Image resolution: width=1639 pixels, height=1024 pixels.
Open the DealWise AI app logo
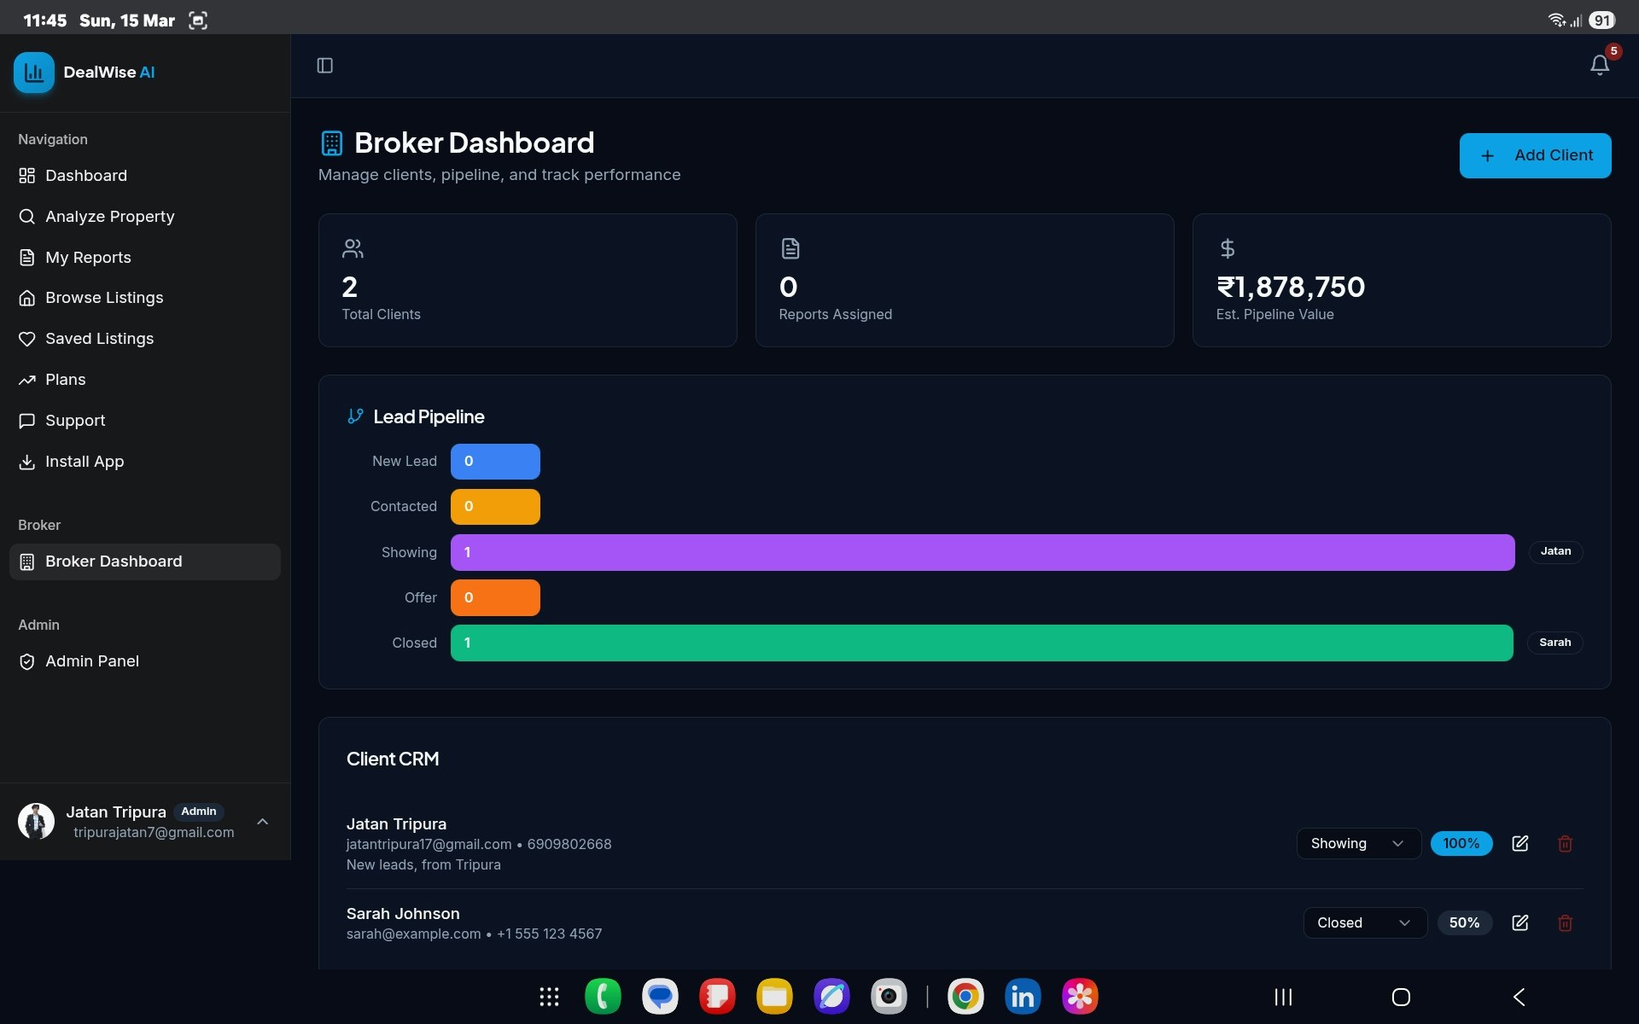34,73
